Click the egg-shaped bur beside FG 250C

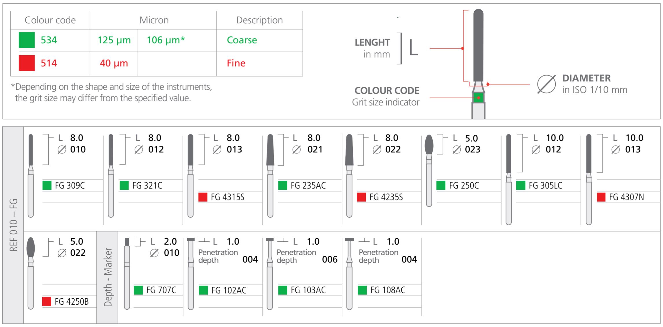pos(429,171)
